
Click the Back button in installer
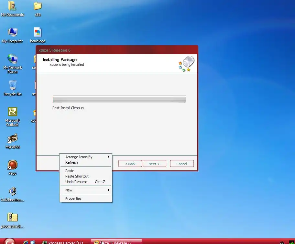130,164
